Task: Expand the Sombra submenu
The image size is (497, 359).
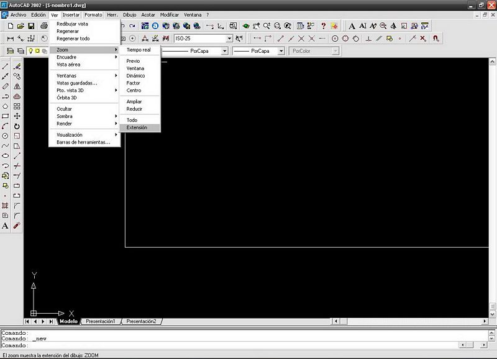Action: [x=84, y=116]
